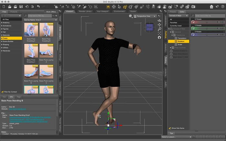Screen dimensions: 226x141
Task: Expand the Pose Controls tree node
Action: [x=171, y=48]
